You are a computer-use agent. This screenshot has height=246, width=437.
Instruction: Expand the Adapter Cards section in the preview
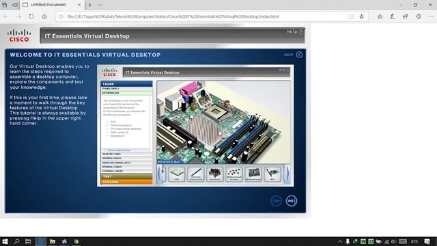126,154
